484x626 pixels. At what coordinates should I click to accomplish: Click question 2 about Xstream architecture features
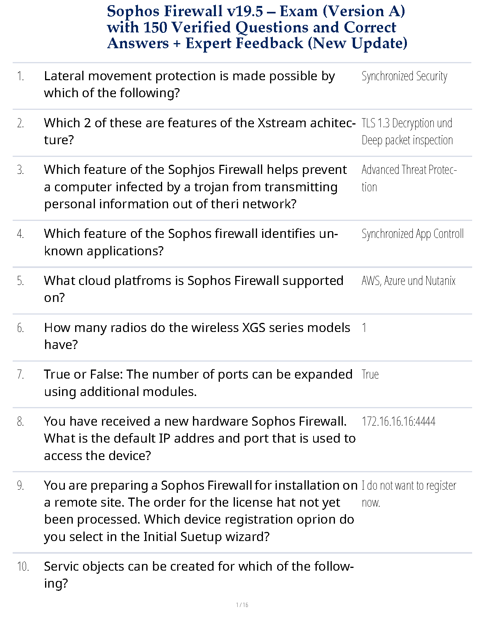[199, 131]
